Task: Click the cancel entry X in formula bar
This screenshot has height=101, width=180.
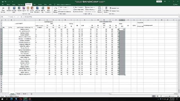Action: [x=15, y=17]
